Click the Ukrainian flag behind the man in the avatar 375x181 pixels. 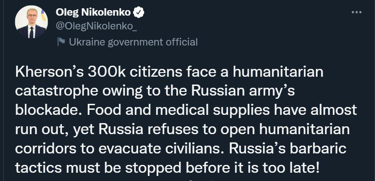44,16
